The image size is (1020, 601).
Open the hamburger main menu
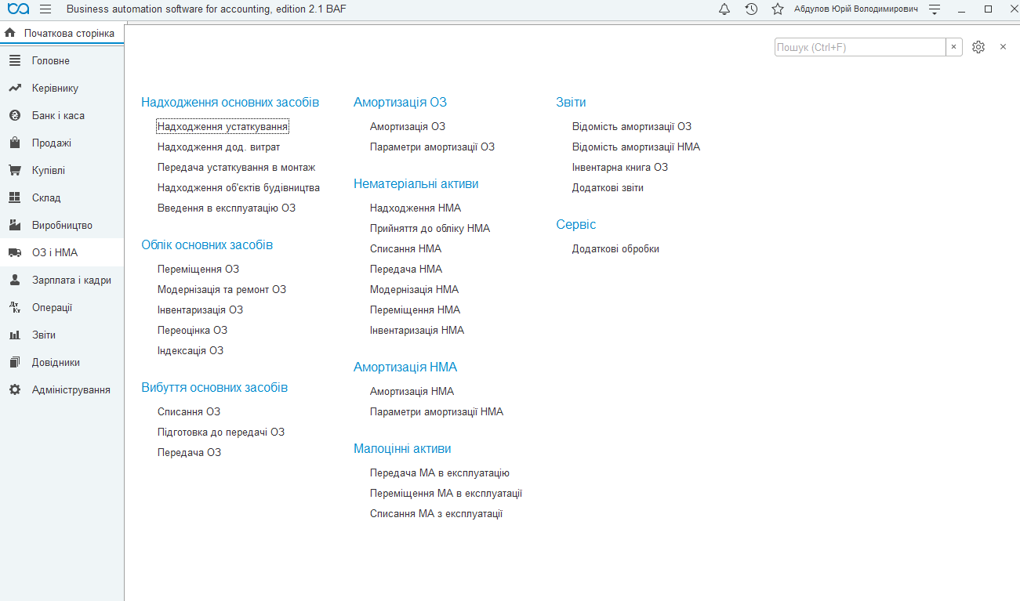(45, 9)
